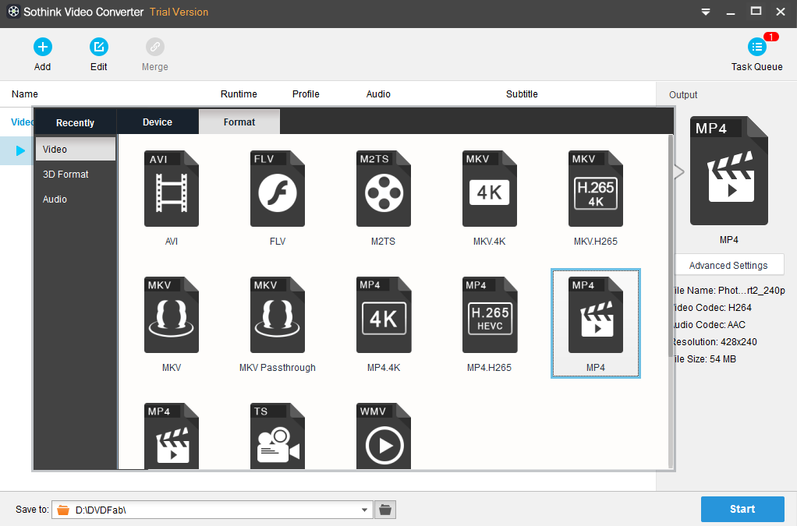The width and height of the screenshot is (797, 526).
Task: Click the Merge icon
Action: pyautogui.click(x=155, y=47)
